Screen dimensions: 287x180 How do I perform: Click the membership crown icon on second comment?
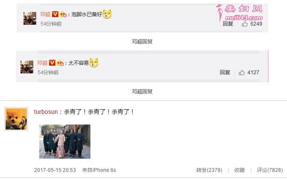click(60, 63)
